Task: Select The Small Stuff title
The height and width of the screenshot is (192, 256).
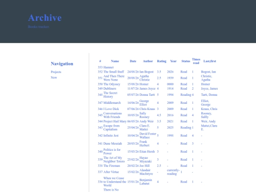Action: tap(114, 72)
